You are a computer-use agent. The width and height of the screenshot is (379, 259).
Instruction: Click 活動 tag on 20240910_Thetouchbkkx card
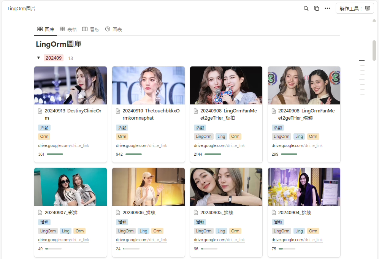pyautogui.click(x=122, y=128)
